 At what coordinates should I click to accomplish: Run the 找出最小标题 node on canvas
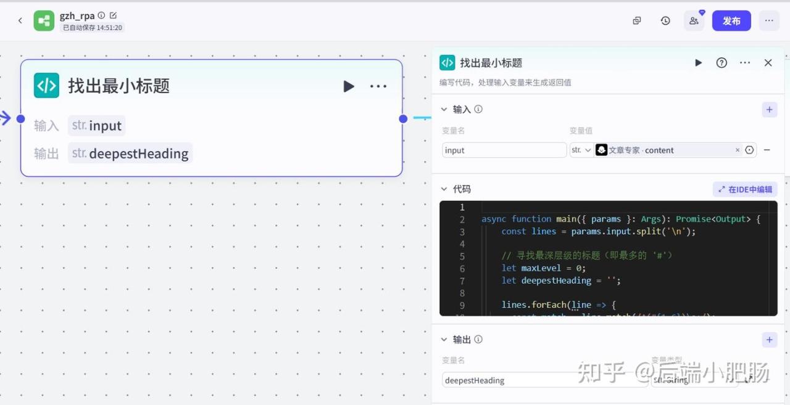[349, 86]
